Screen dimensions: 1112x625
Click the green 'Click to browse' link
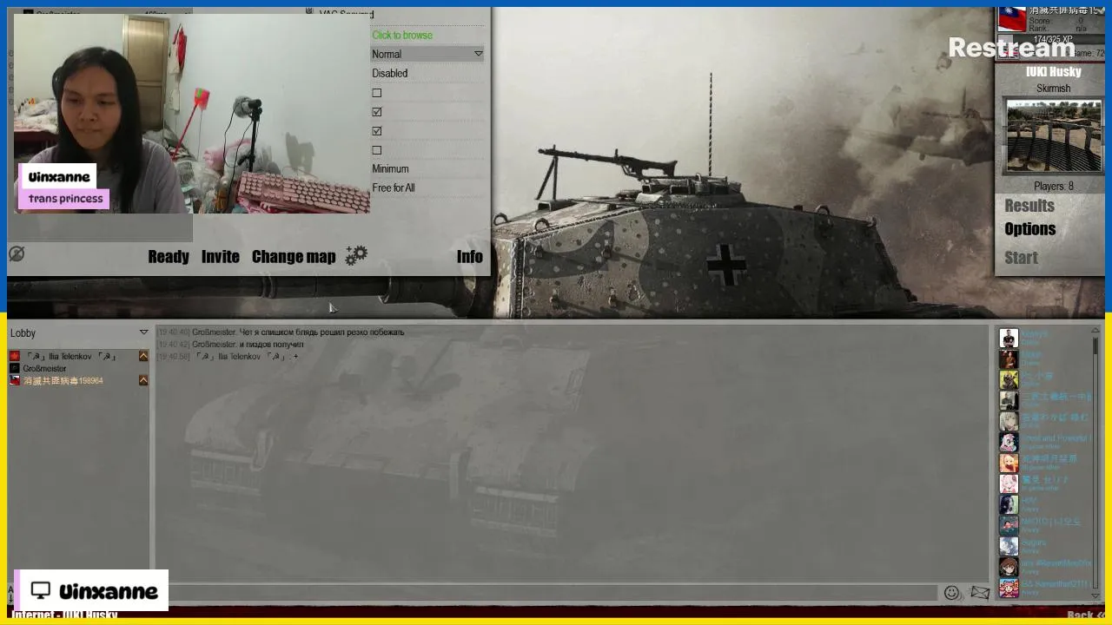pos(402,35)
